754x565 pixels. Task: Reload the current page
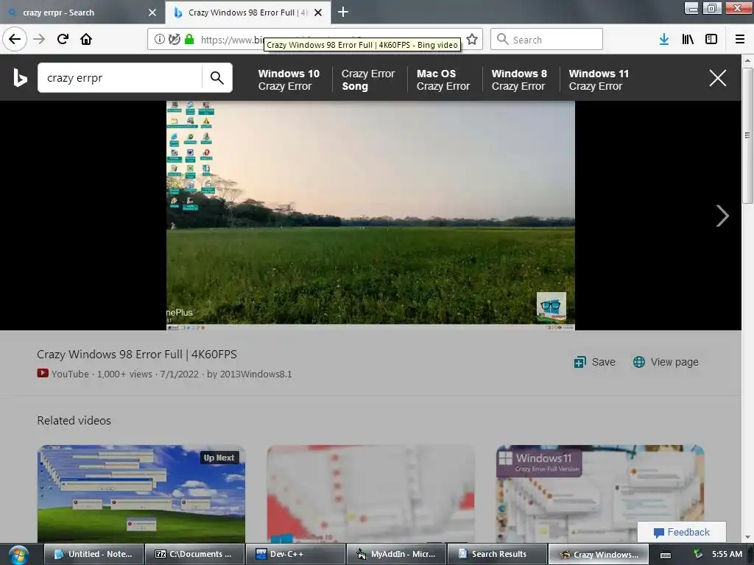[x=63, y=39]
